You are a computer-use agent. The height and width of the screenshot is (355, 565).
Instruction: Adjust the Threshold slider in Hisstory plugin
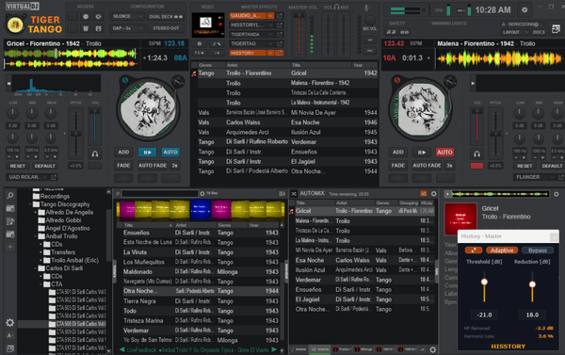pos(484,282)
